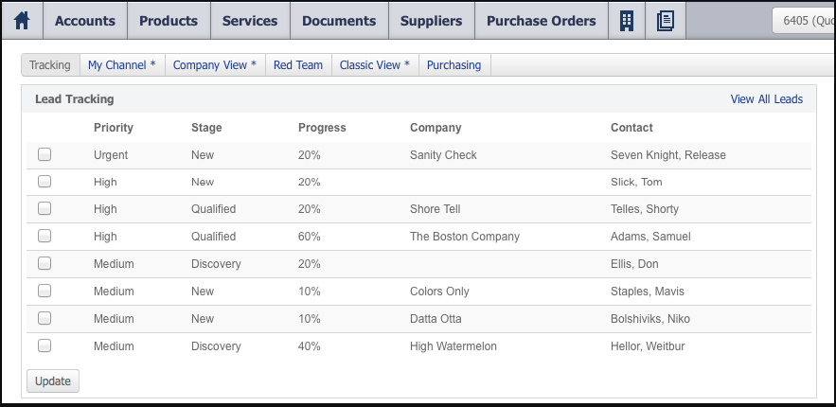Go to the Suppliers menu
The width and height of the screenshot is (836, 407).
click(431, 21)
